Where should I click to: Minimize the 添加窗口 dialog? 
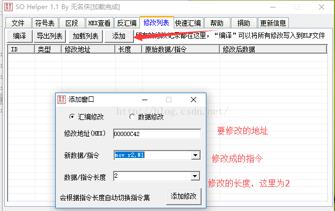145,100
